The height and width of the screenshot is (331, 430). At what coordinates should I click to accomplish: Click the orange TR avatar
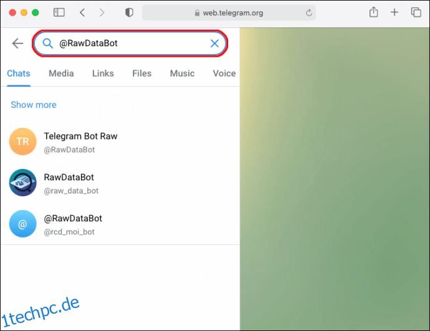click(23, 142)
